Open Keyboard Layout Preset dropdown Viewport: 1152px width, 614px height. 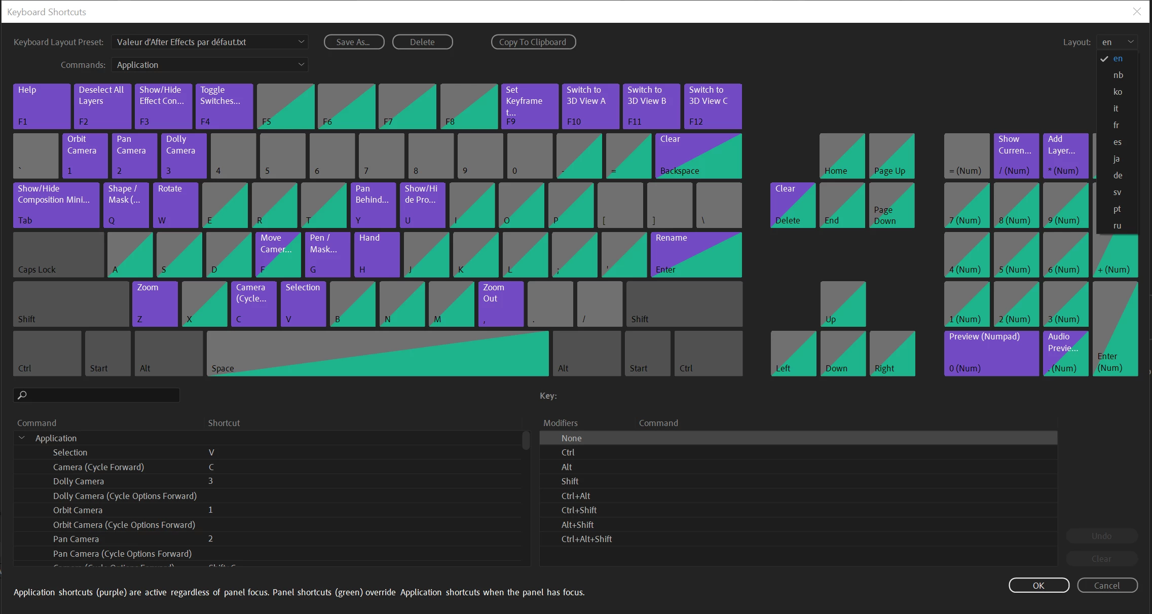209,42
